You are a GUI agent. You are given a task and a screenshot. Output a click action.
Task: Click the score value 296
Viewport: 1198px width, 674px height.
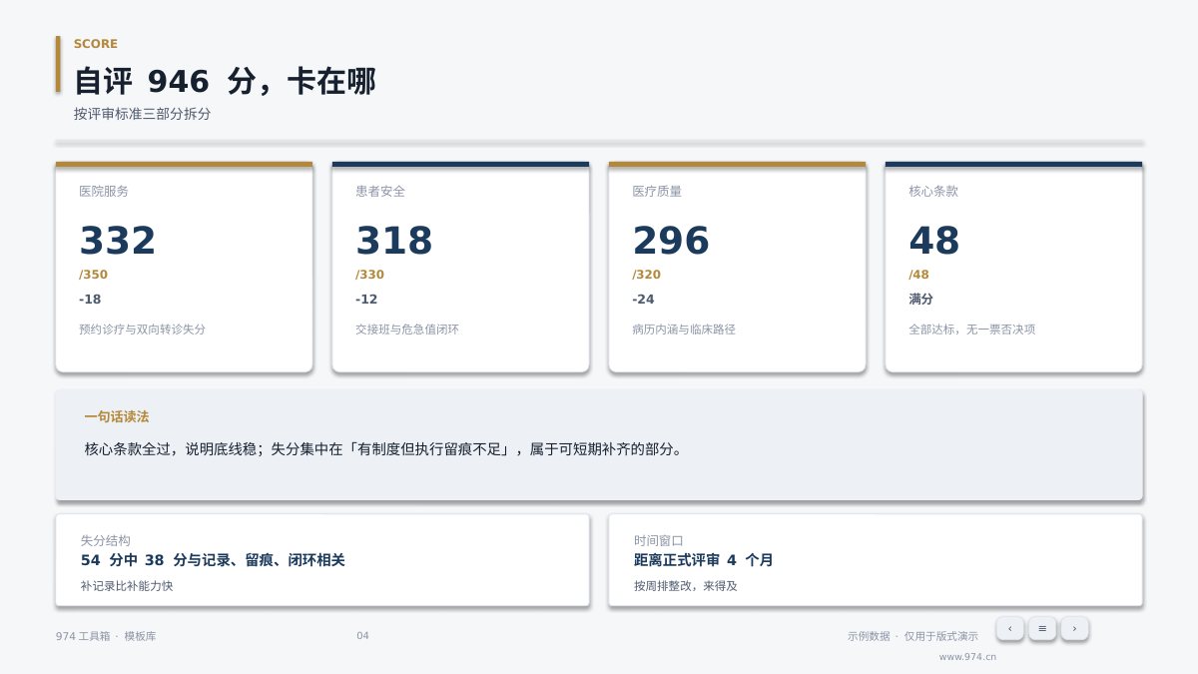pos(671,241)
